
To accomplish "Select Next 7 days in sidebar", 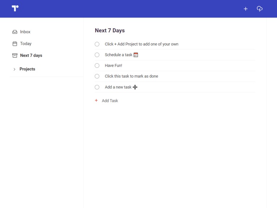I will tap(31, 56).
